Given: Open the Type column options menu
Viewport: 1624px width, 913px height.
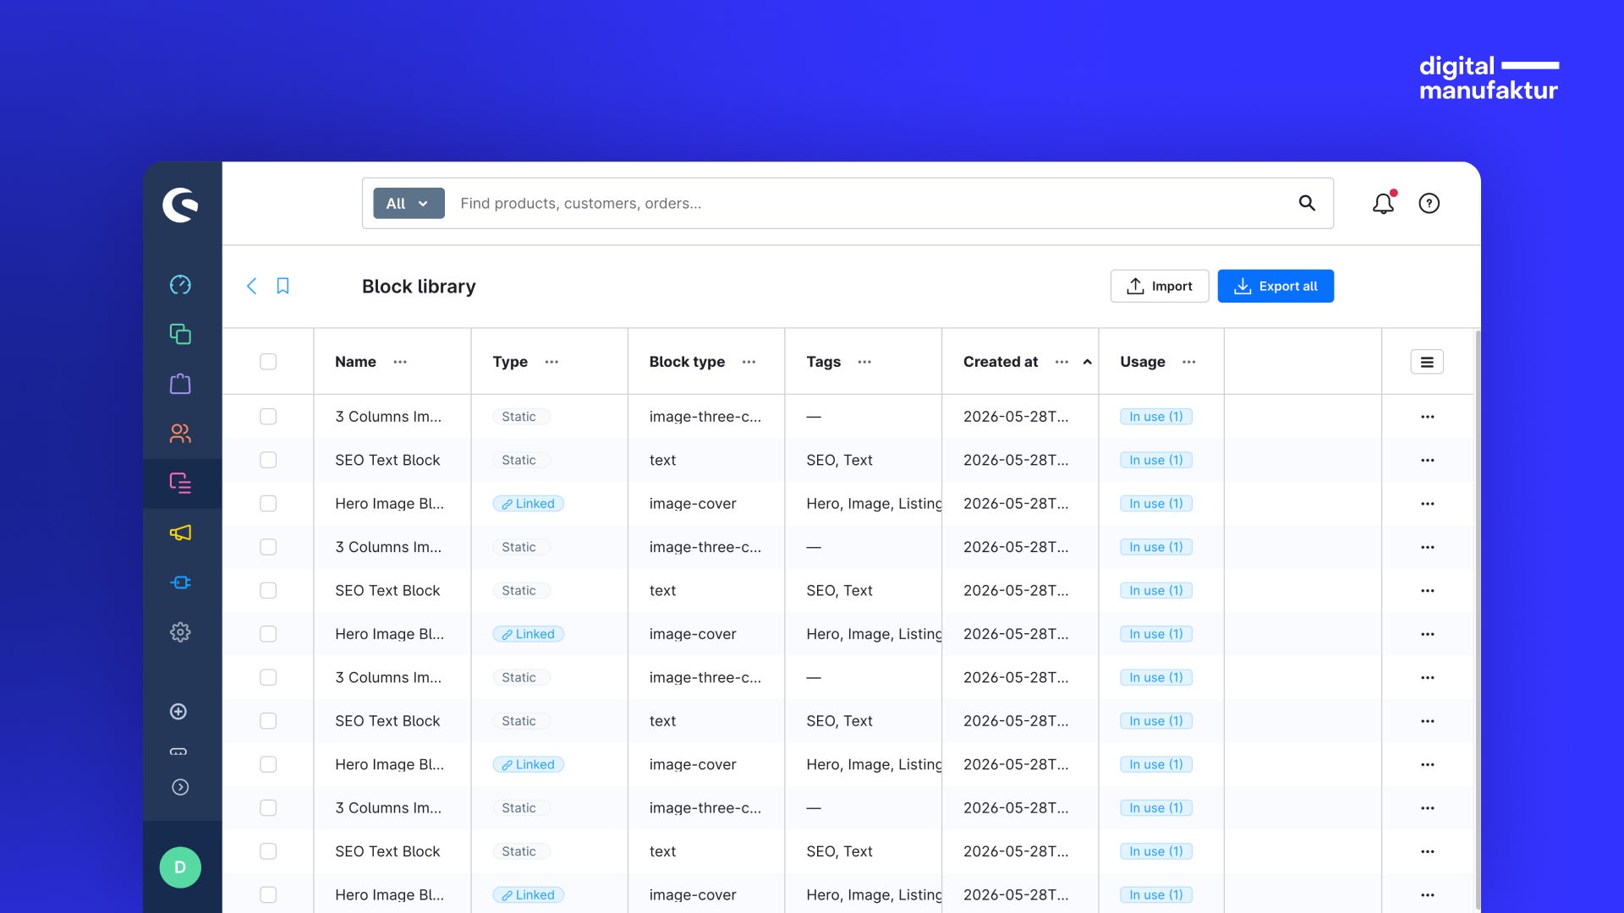Looking at the screenshot, I should 551,362.
